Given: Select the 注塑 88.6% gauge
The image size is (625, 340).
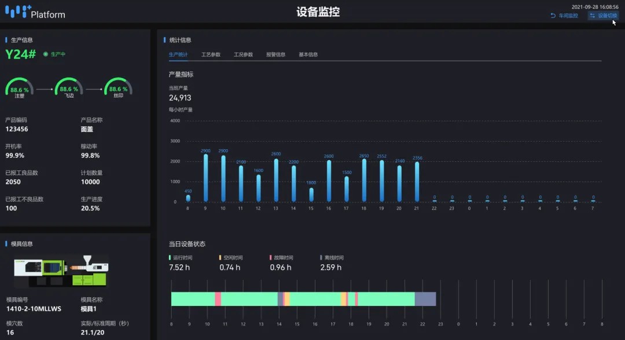Looking at the screenshot, I should coord(19,89).
